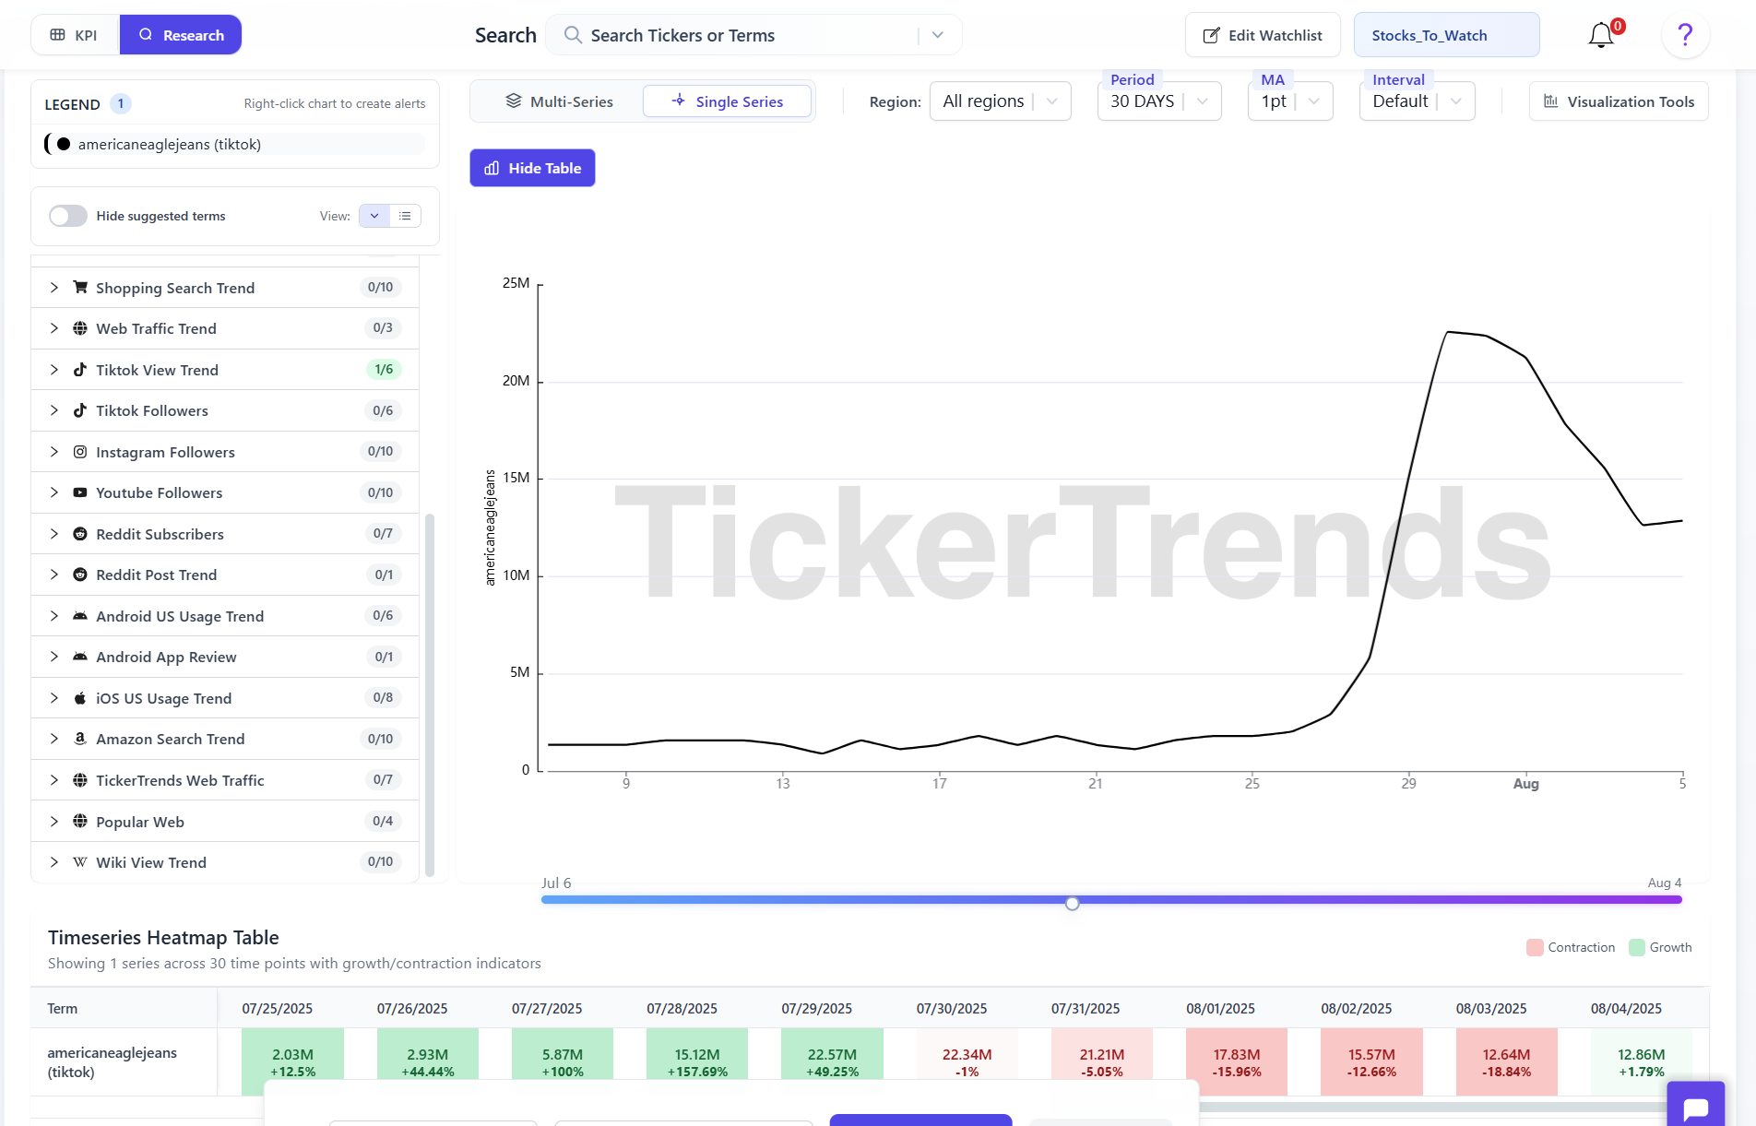Image resolution: width=1756 pixels, height=1126 pixels.
Task: Switch to the Research tab
Action: pyautogui.click(x=181, y=35)
